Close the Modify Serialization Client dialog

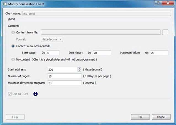click(x=168, y=4)
